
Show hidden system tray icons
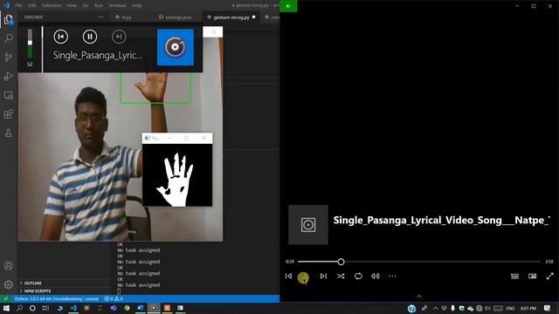pos(435,308)
